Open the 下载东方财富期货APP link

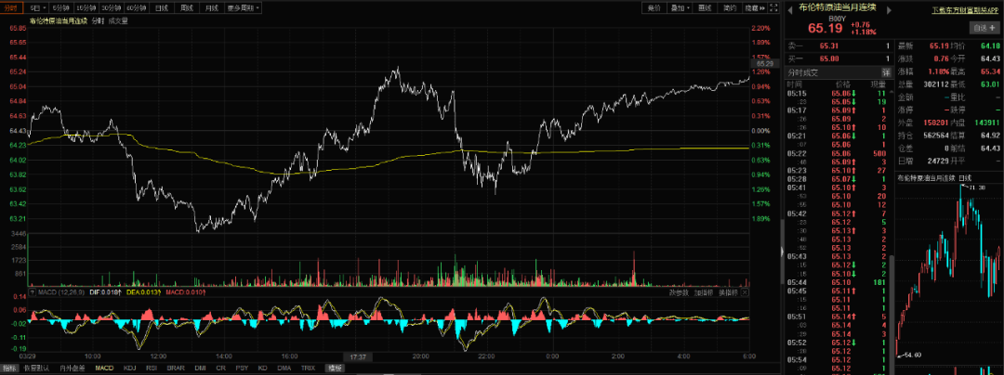coord(966,9)
